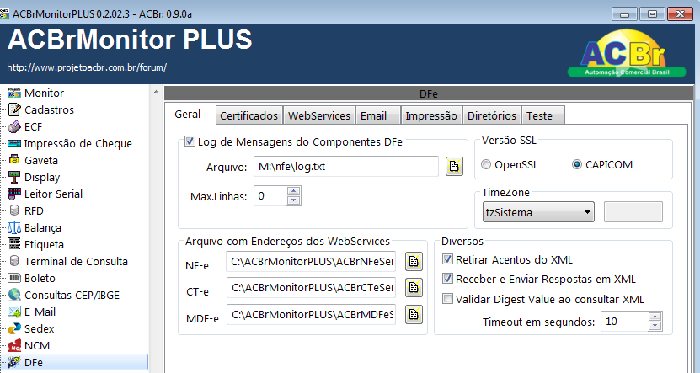Open the Email tab
The image size is (700, 373).
tap(377, 115)
